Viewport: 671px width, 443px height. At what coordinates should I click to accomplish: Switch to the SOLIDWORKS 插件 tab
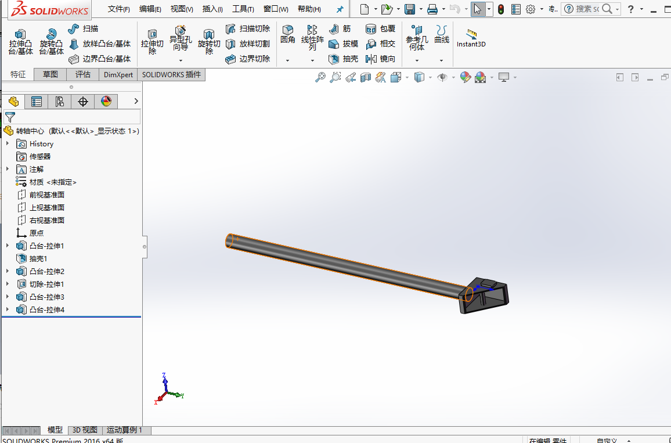point(171,74)
